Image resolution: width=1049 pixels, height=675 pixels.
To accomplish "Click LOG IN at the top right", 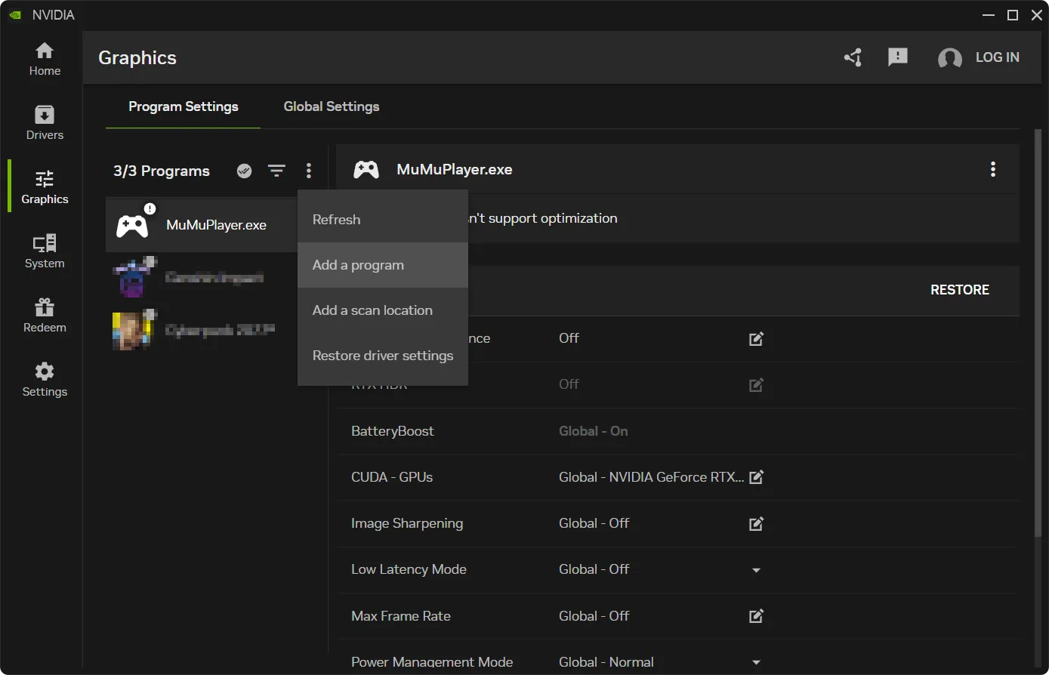I will pos(997,57).
